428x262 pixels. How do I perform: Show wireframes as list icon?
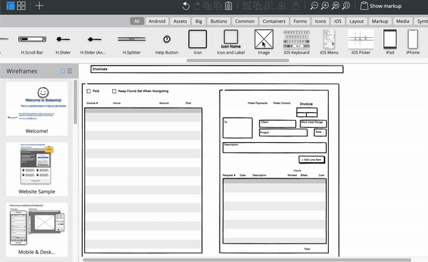tap(70, 71)
